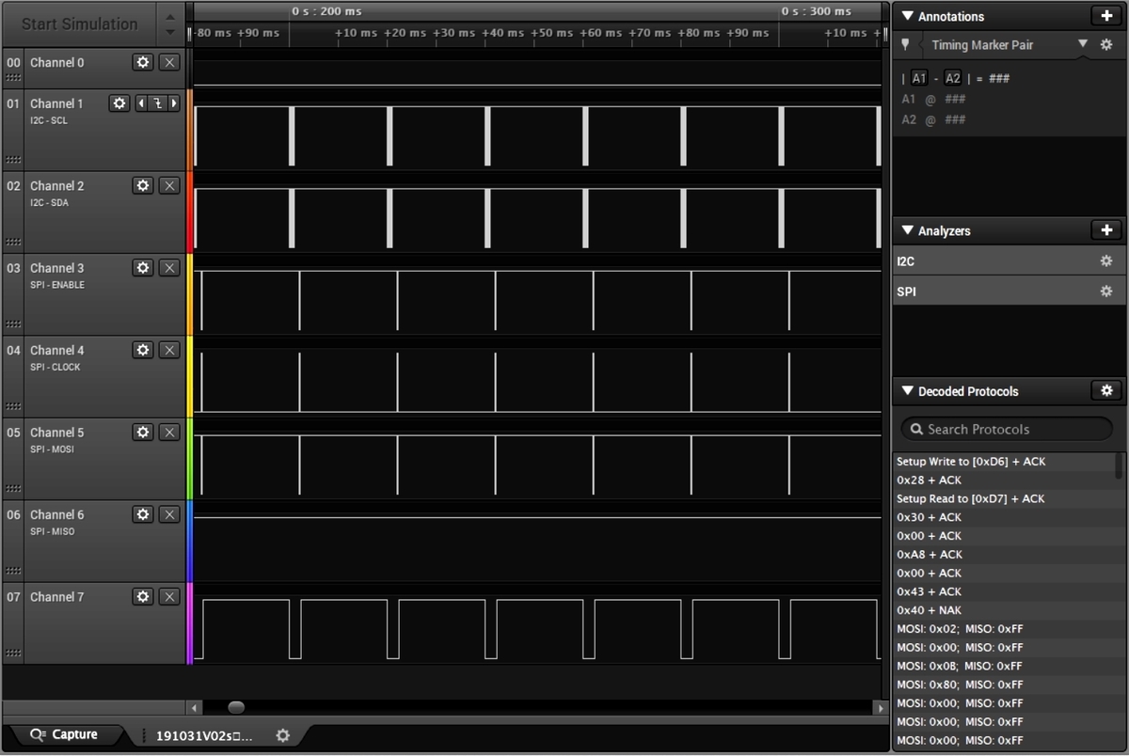Screen dimensions: 1129x756
Task: Grab the drag handle on Channel 5 row
Action: (x=13, y=489)
